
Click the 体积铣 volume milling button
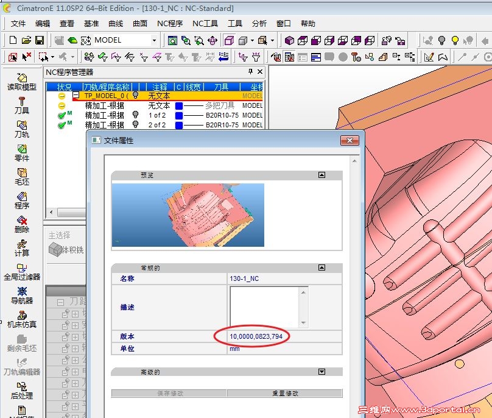pyautogui.click(x=66, y=250)
